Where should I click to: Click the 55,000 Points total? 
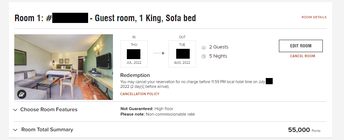[304, 130]
